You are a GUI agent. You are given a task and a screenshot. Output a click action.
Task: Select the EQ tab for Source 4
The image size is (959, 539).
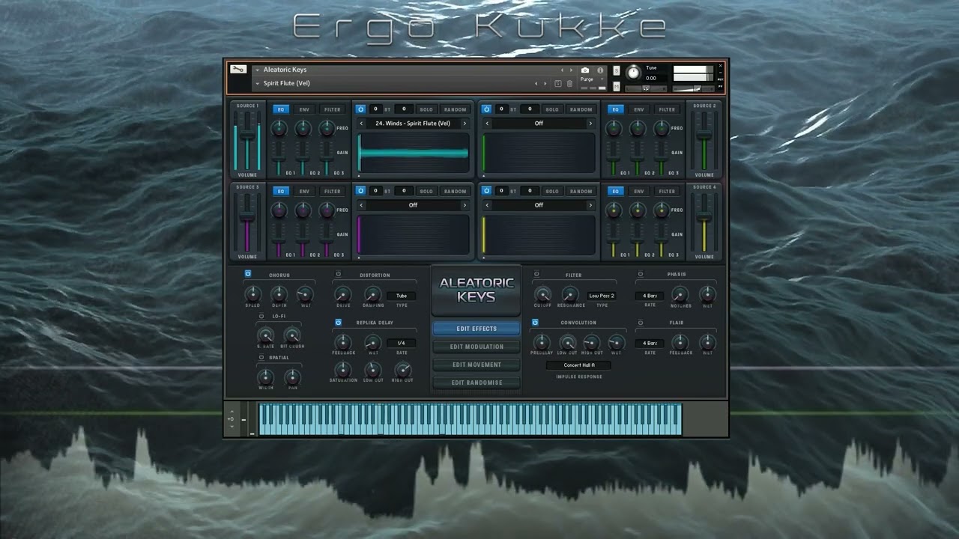pyautogui.click(x=616, y=191)
